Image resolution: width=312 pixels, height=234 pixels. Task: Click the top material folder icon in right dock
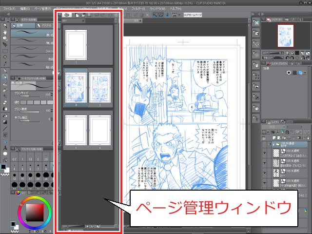click(x=256, y=22)
